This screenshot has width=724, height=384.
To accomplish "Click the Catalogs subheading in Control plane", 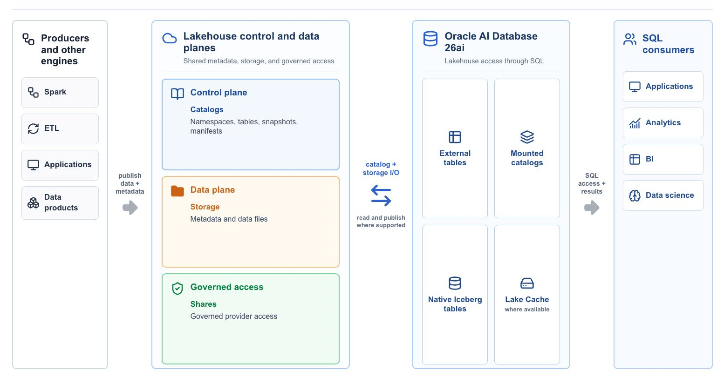I will 207,110.
